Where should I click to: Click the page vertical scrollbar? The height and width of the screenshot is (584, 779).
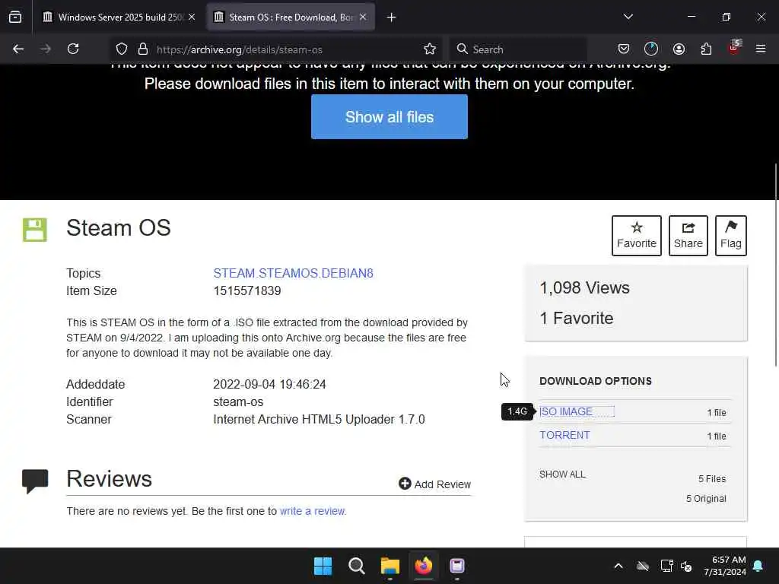pyautogui.click(x=775, y=265)
